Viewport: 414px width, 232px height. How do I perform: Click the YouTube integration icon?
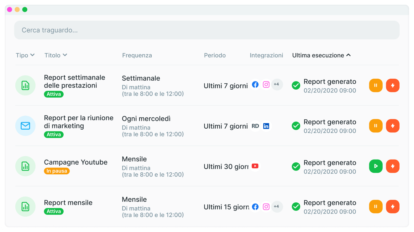coord(255,166)
